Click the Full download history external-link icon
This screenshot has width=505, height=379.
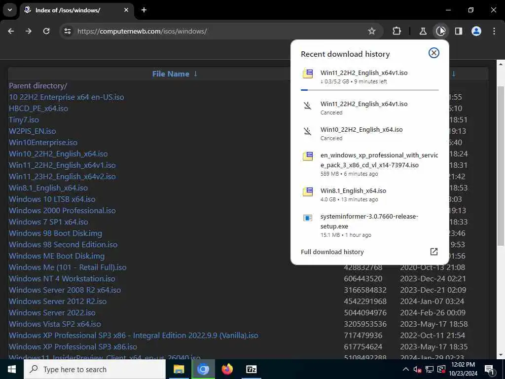434,252
